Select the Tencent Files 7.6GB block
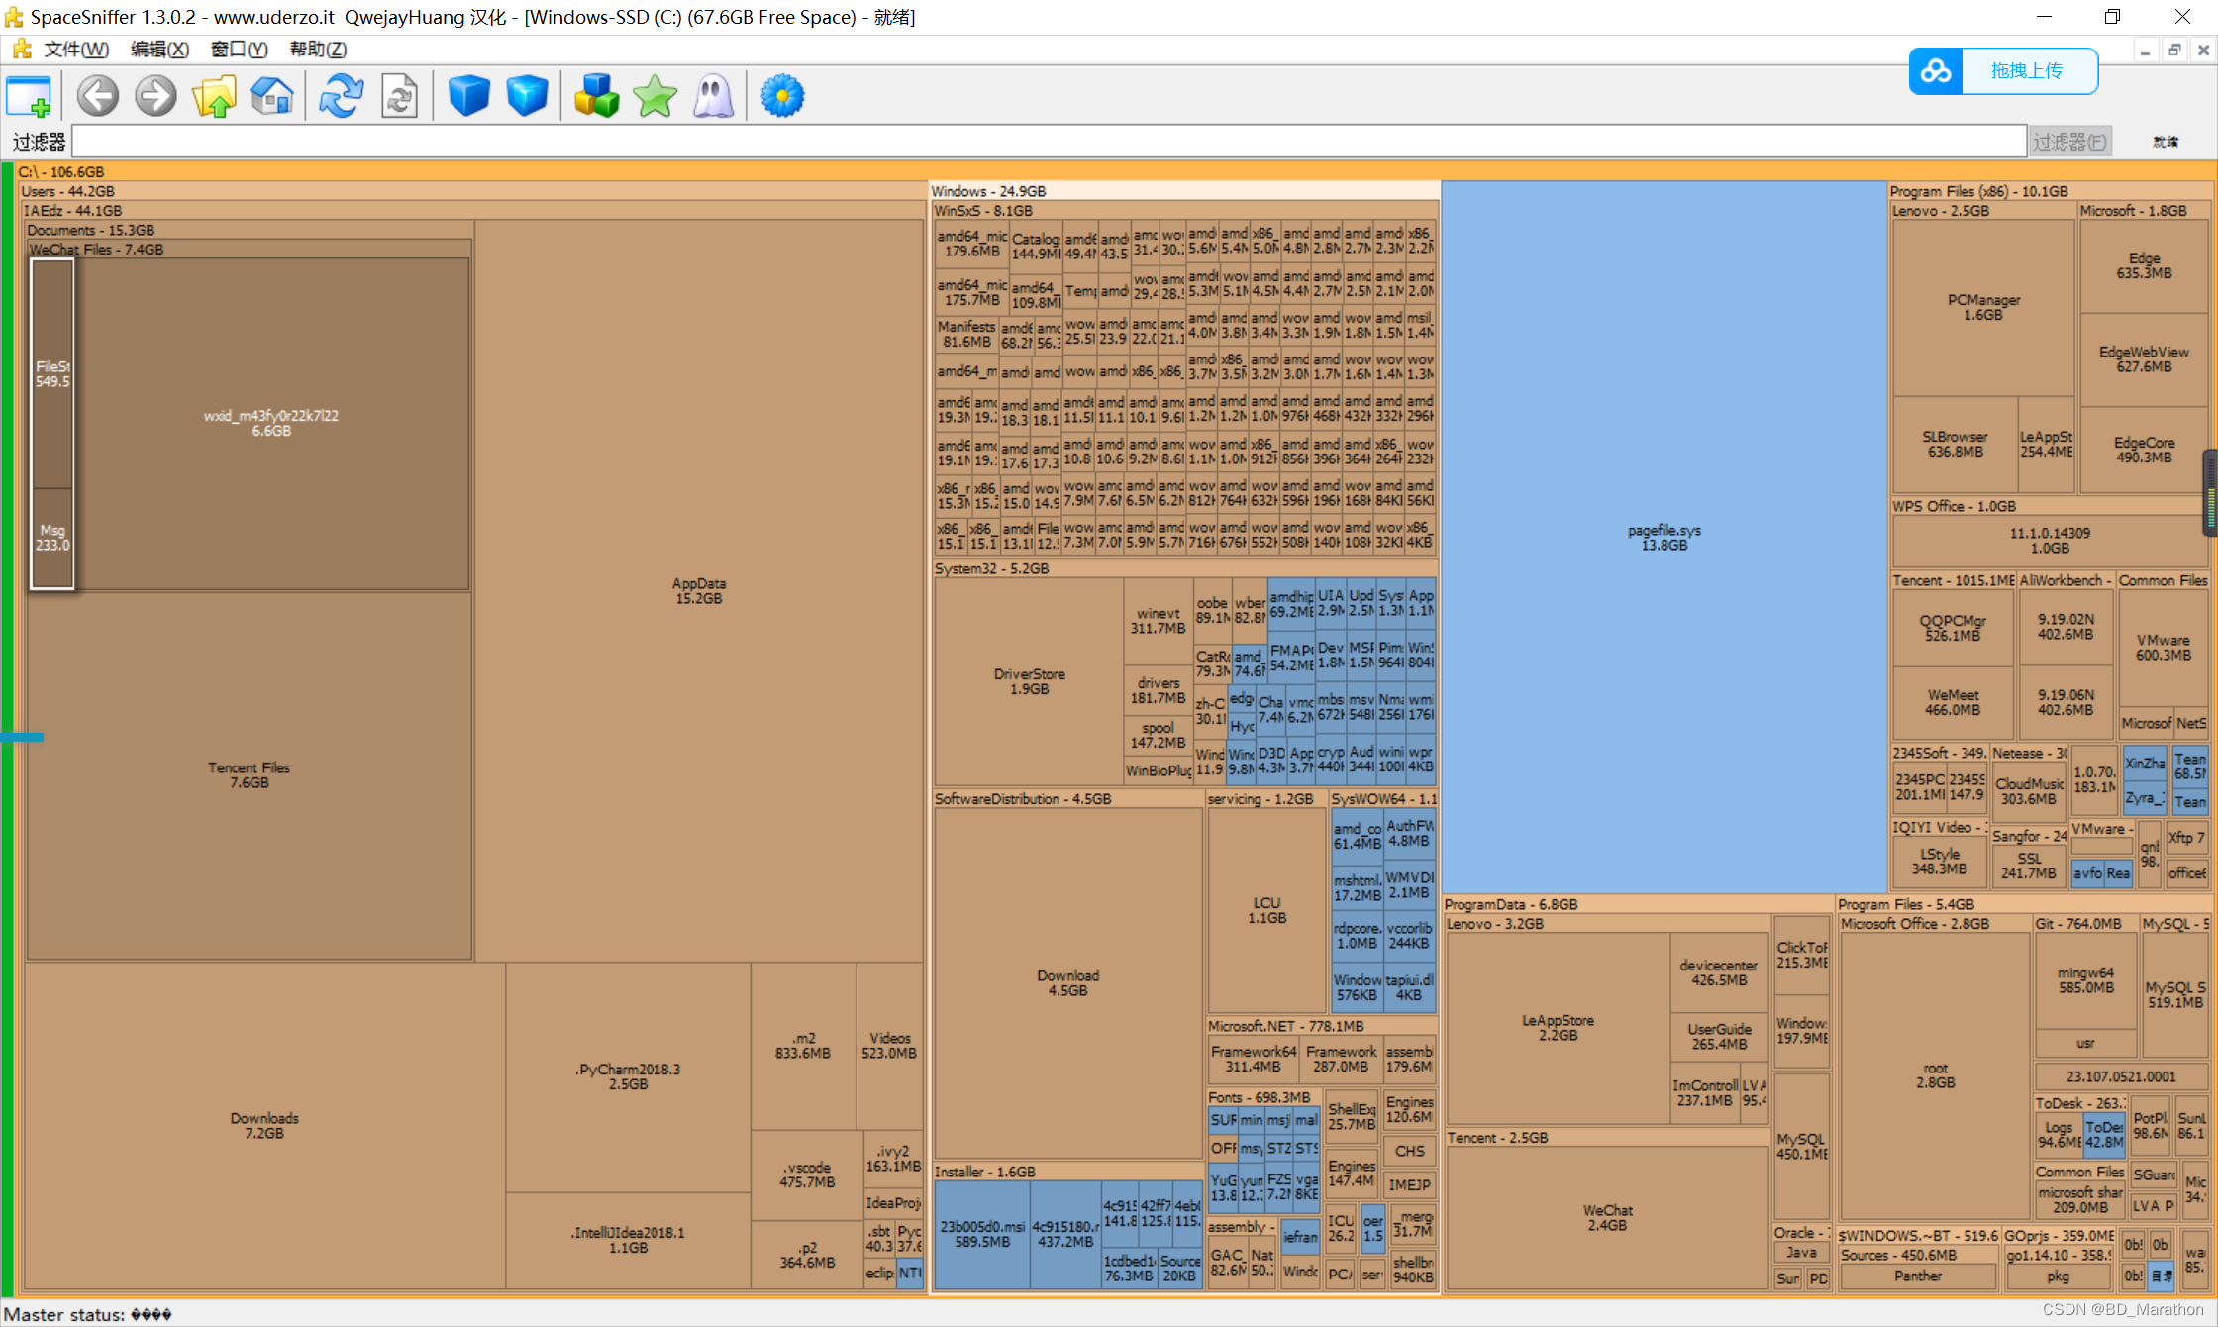The image size is (2218, 1327). (249, 774)
